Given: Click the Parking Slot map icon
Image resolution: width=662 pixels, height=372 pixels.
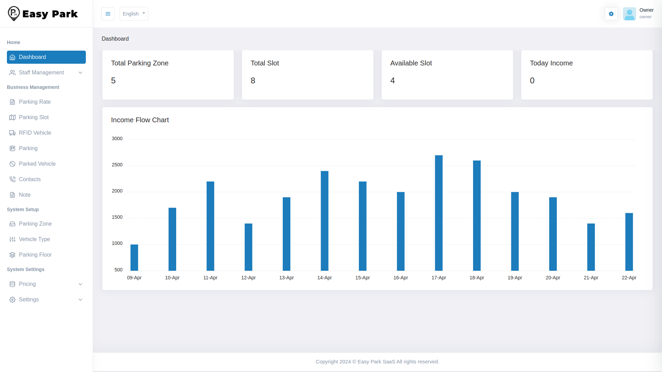Looking at the screenshot, I should (12, 117).
